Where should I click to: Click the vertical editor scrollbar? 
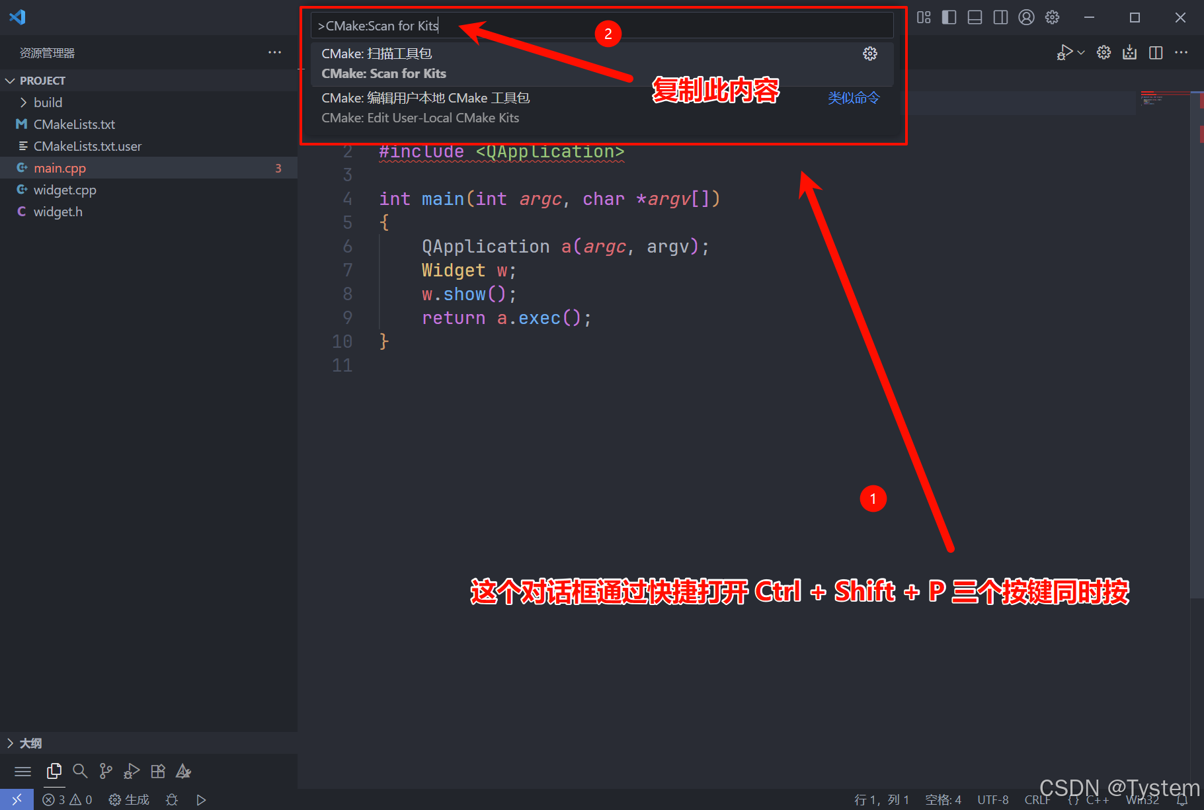(1197, 344)
